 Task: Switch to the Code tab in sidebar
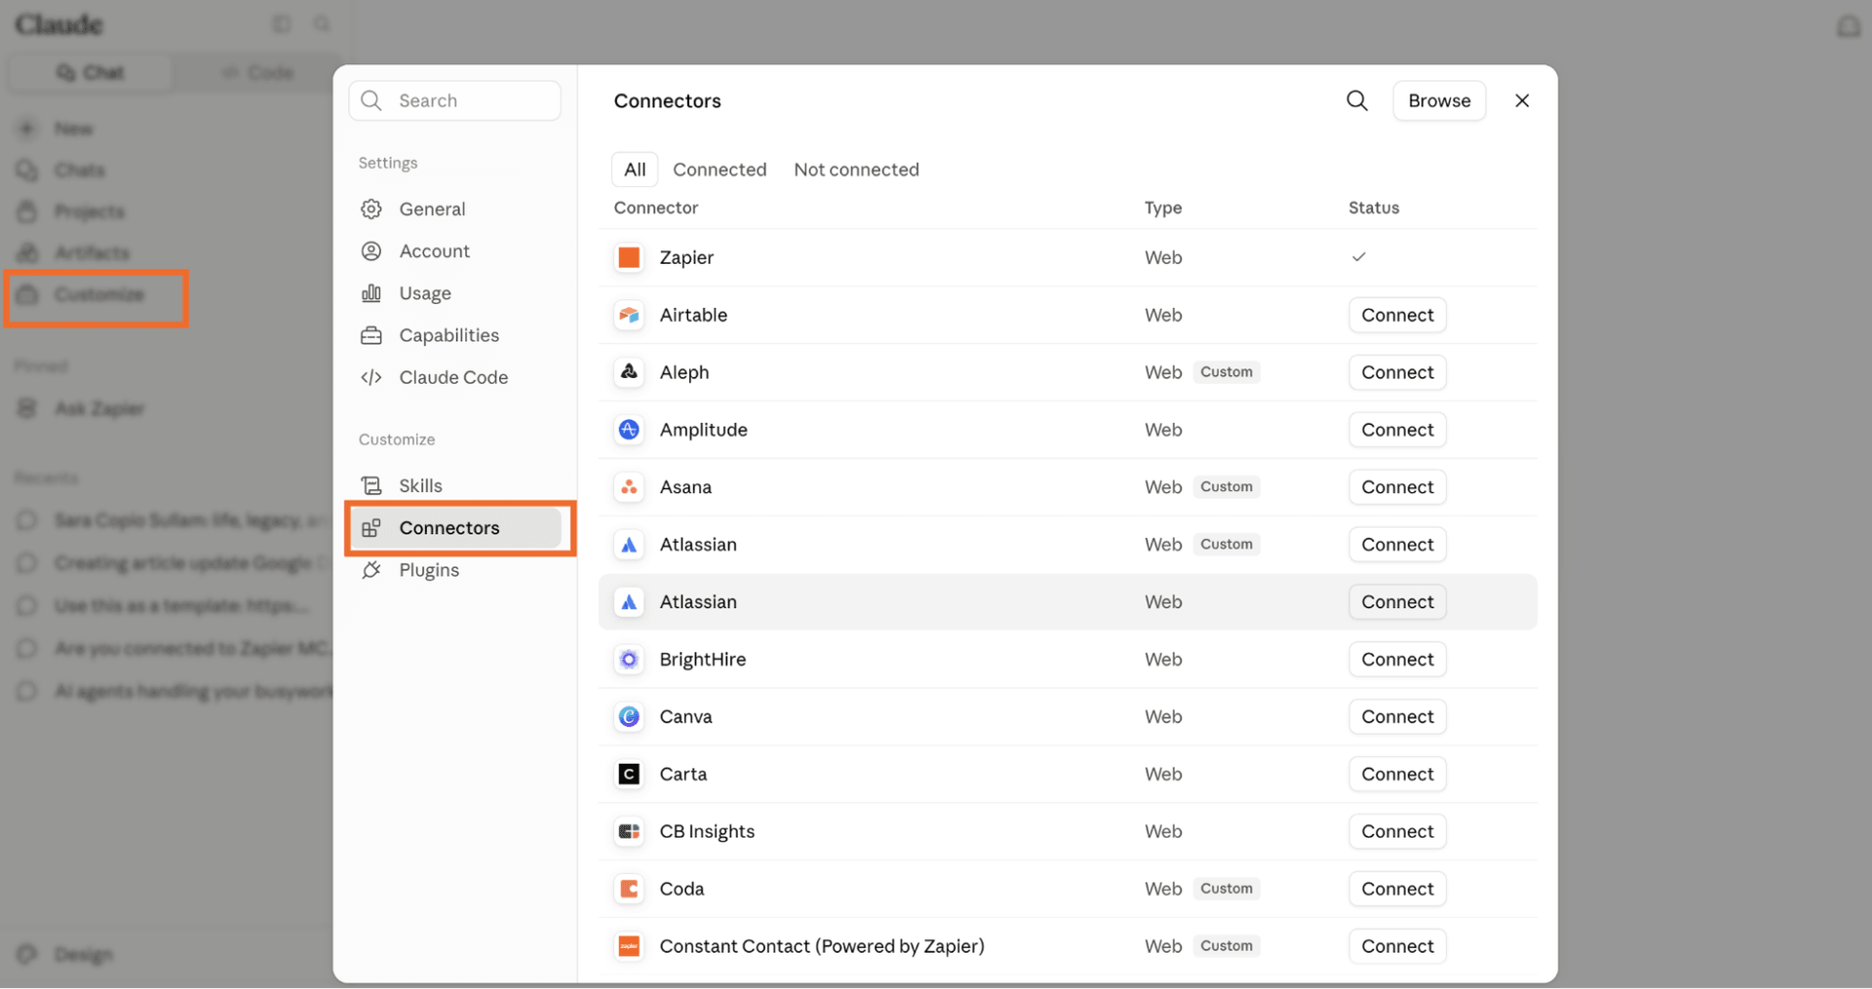pyautogui.click(x=257, y=73)
